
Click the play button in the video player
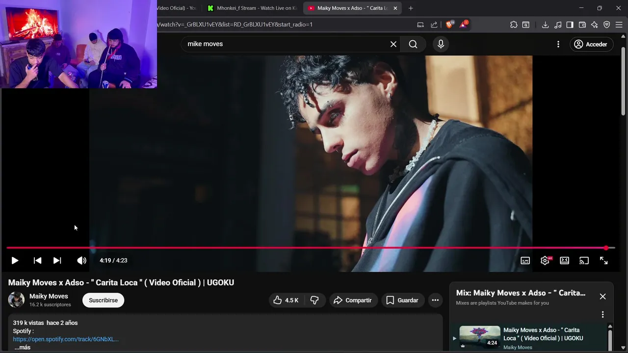(15, 260)
